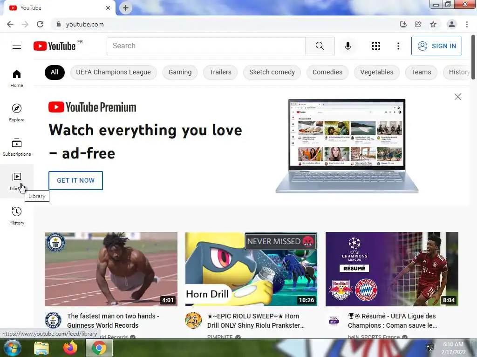Close the YouTube tab
The image size is (477, 357).
(x=108, y=8)
